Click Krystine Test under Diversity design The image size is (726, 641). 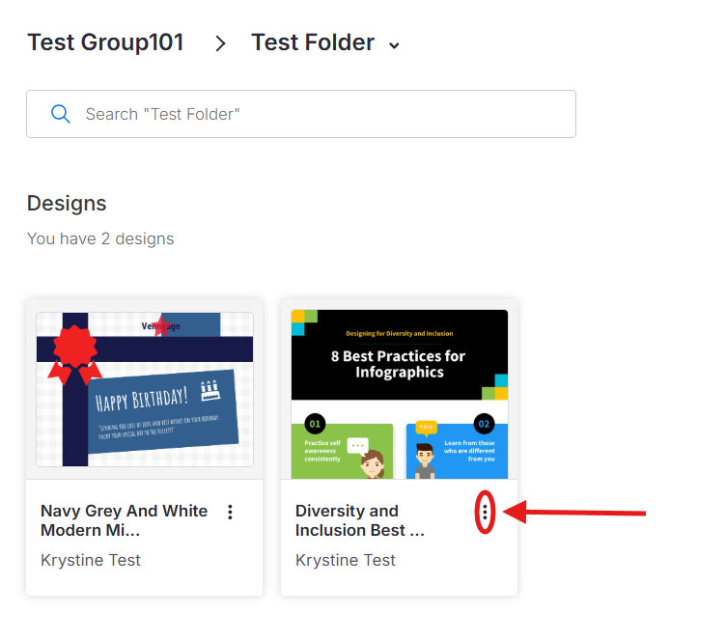point(346,560)
